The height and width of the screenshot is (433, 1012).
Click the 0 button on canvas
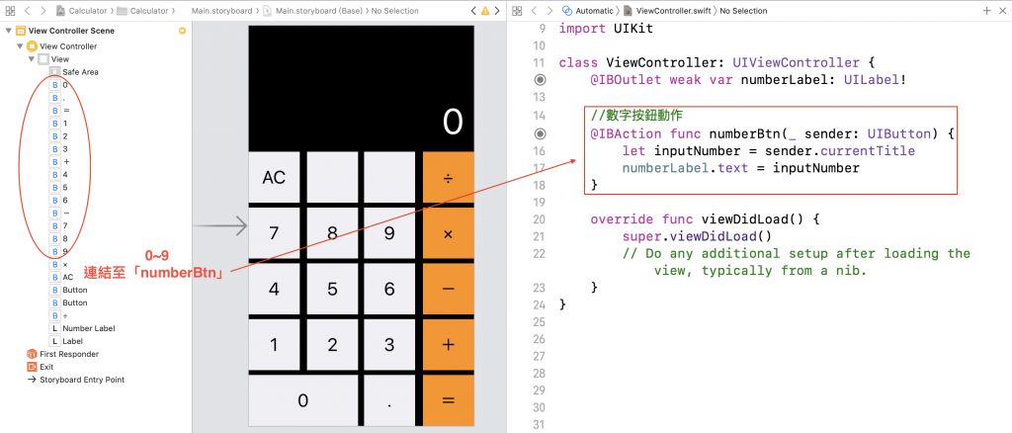click(302, 400)
